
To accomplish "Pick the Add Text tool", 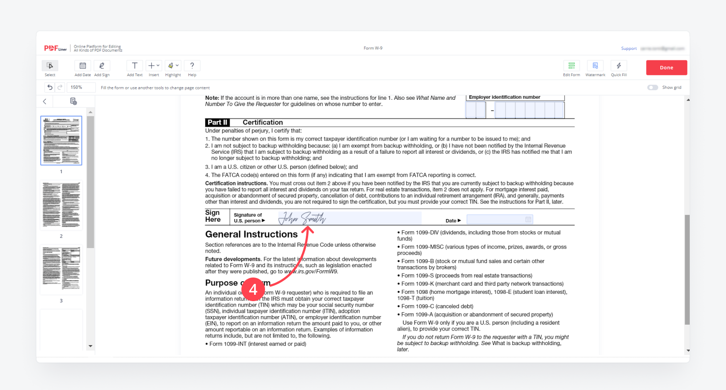I will [135, 66].
